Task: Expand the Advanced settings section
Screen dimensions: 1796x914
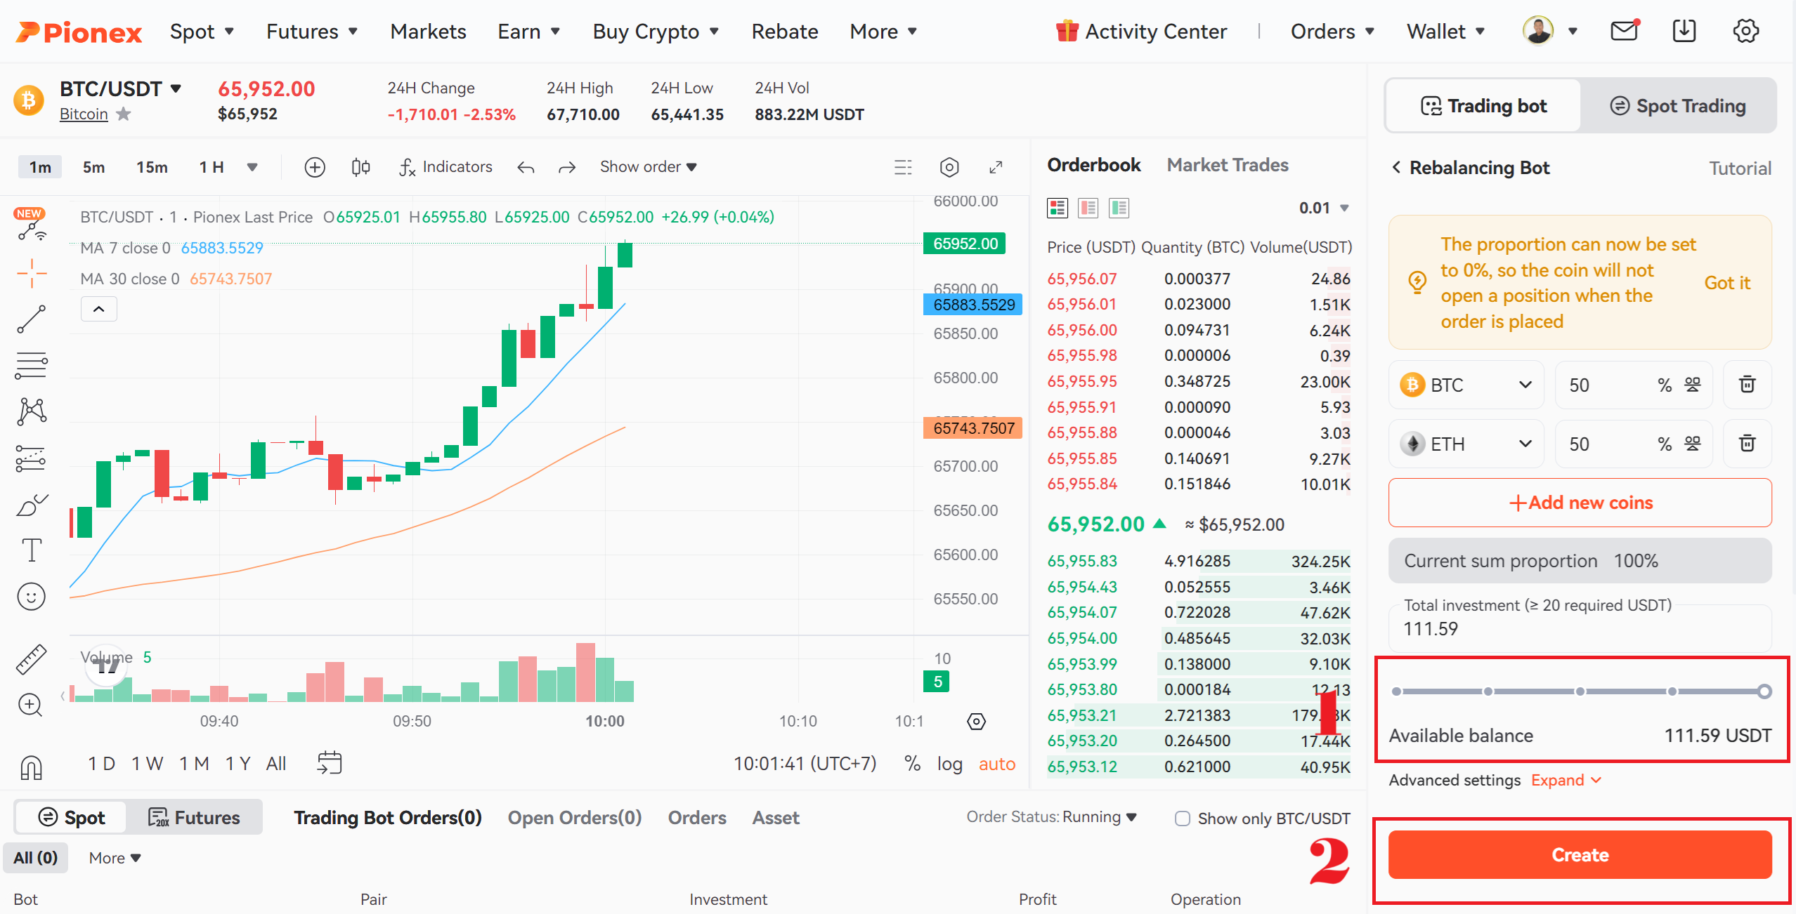Action: coord(1566,781)
